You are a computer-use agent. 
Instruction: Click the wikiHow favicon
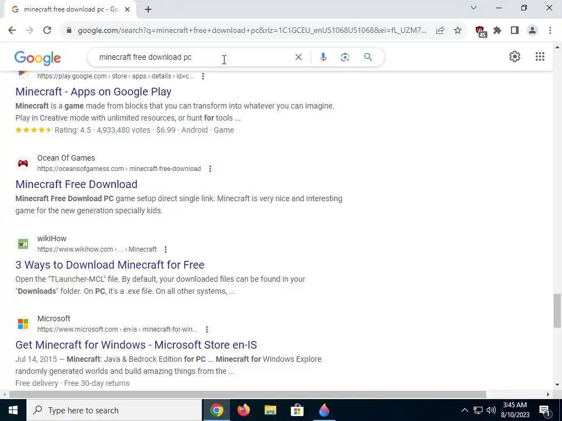(23, 244)
